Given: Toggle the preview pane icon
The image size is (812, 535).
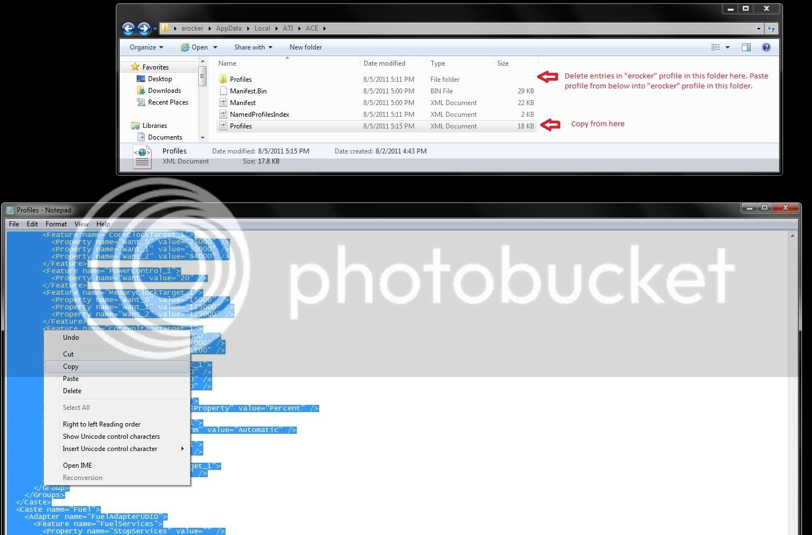Looking at the screenshot, I should click(746, 47).
